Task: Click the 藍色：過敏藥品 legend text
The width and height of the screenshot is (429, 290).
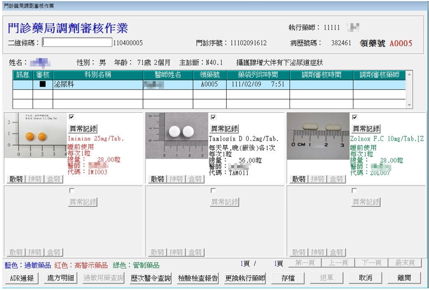Action: [x=28, y=265]
